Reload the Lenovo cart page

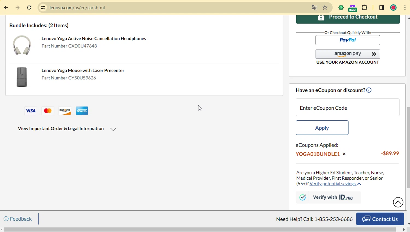point(29,8)
